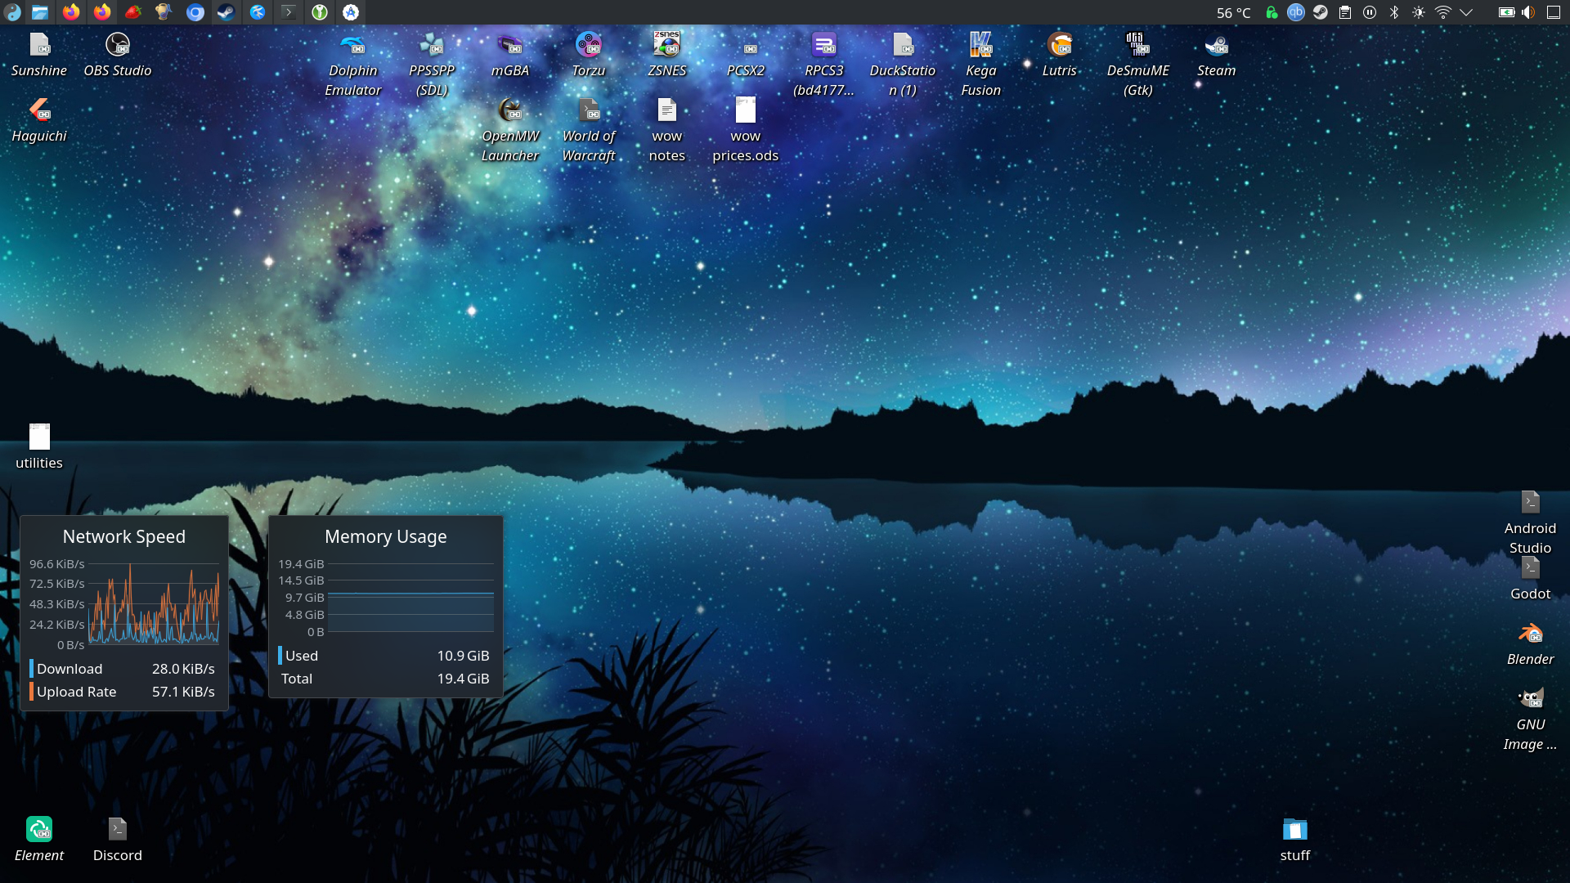
Task: Open the volume control tray icon
Action: 1528,12
